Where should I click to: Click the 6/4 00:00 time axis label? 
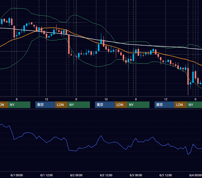pos(195,175)
